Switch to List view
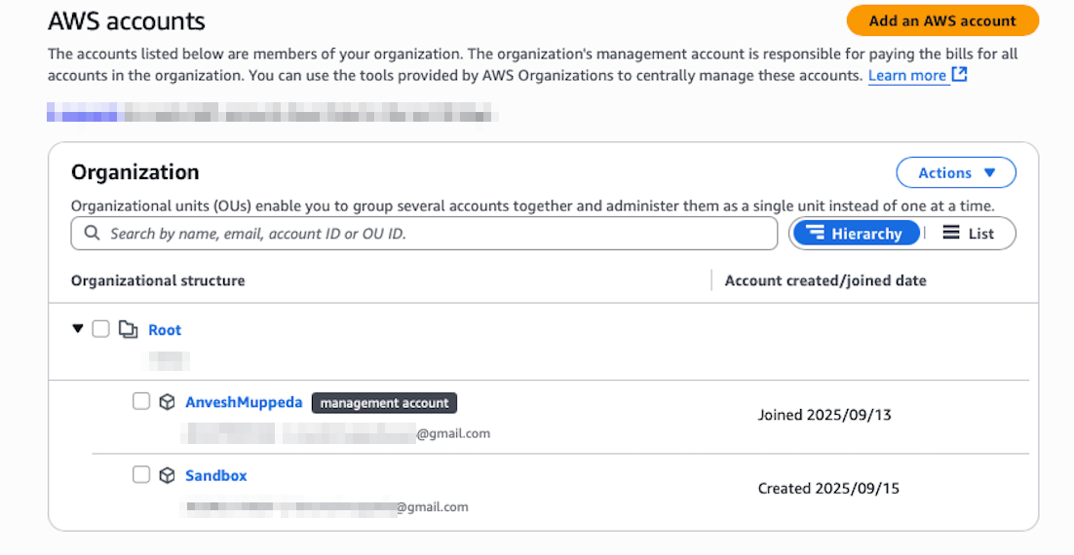Viewport: 1074px width, 555px height. 969,234
